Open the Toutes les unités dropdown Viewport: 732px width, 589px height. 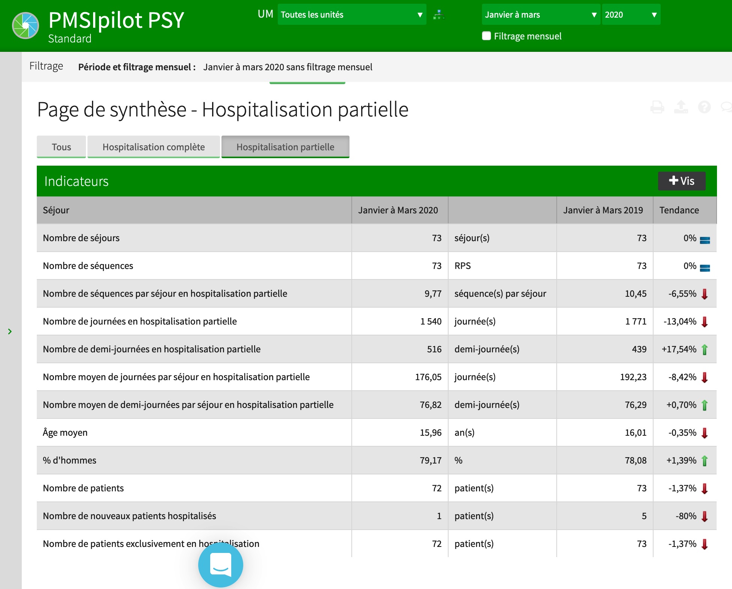click(x=352, y=15)
